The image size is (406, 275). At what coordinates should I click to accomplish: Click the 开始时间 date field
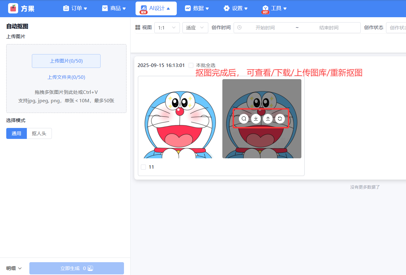tap(265, 28)
